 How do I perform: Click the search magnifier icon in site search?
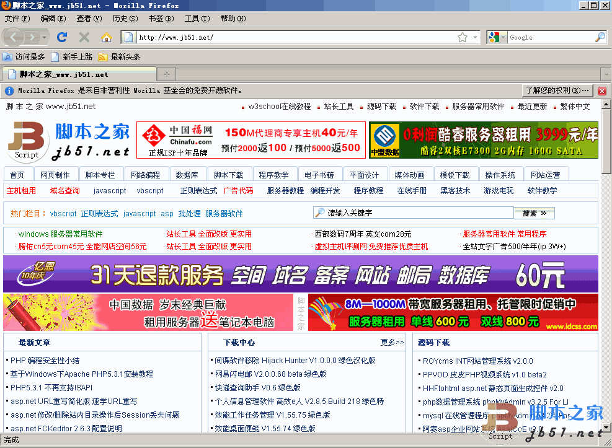coord(320,213)
